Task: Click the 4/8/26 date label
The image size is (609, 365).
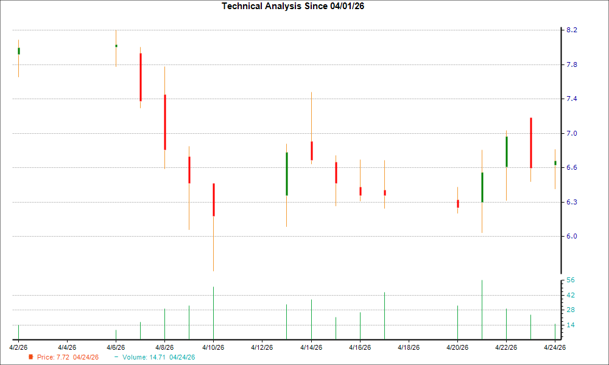Action: pyautogui.click(x=164, y=347)
